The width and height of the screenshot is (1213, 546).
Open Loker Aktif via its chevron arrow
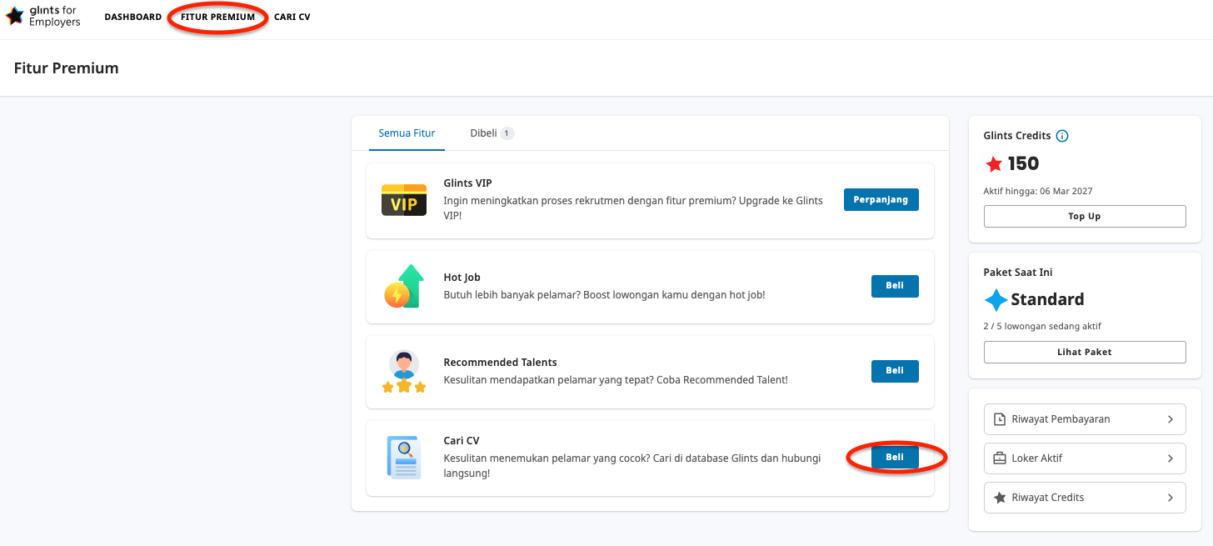tap(1171, 458)
